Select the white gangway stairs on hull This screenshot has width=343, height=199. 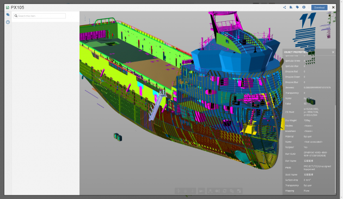[x=157, y=106]
